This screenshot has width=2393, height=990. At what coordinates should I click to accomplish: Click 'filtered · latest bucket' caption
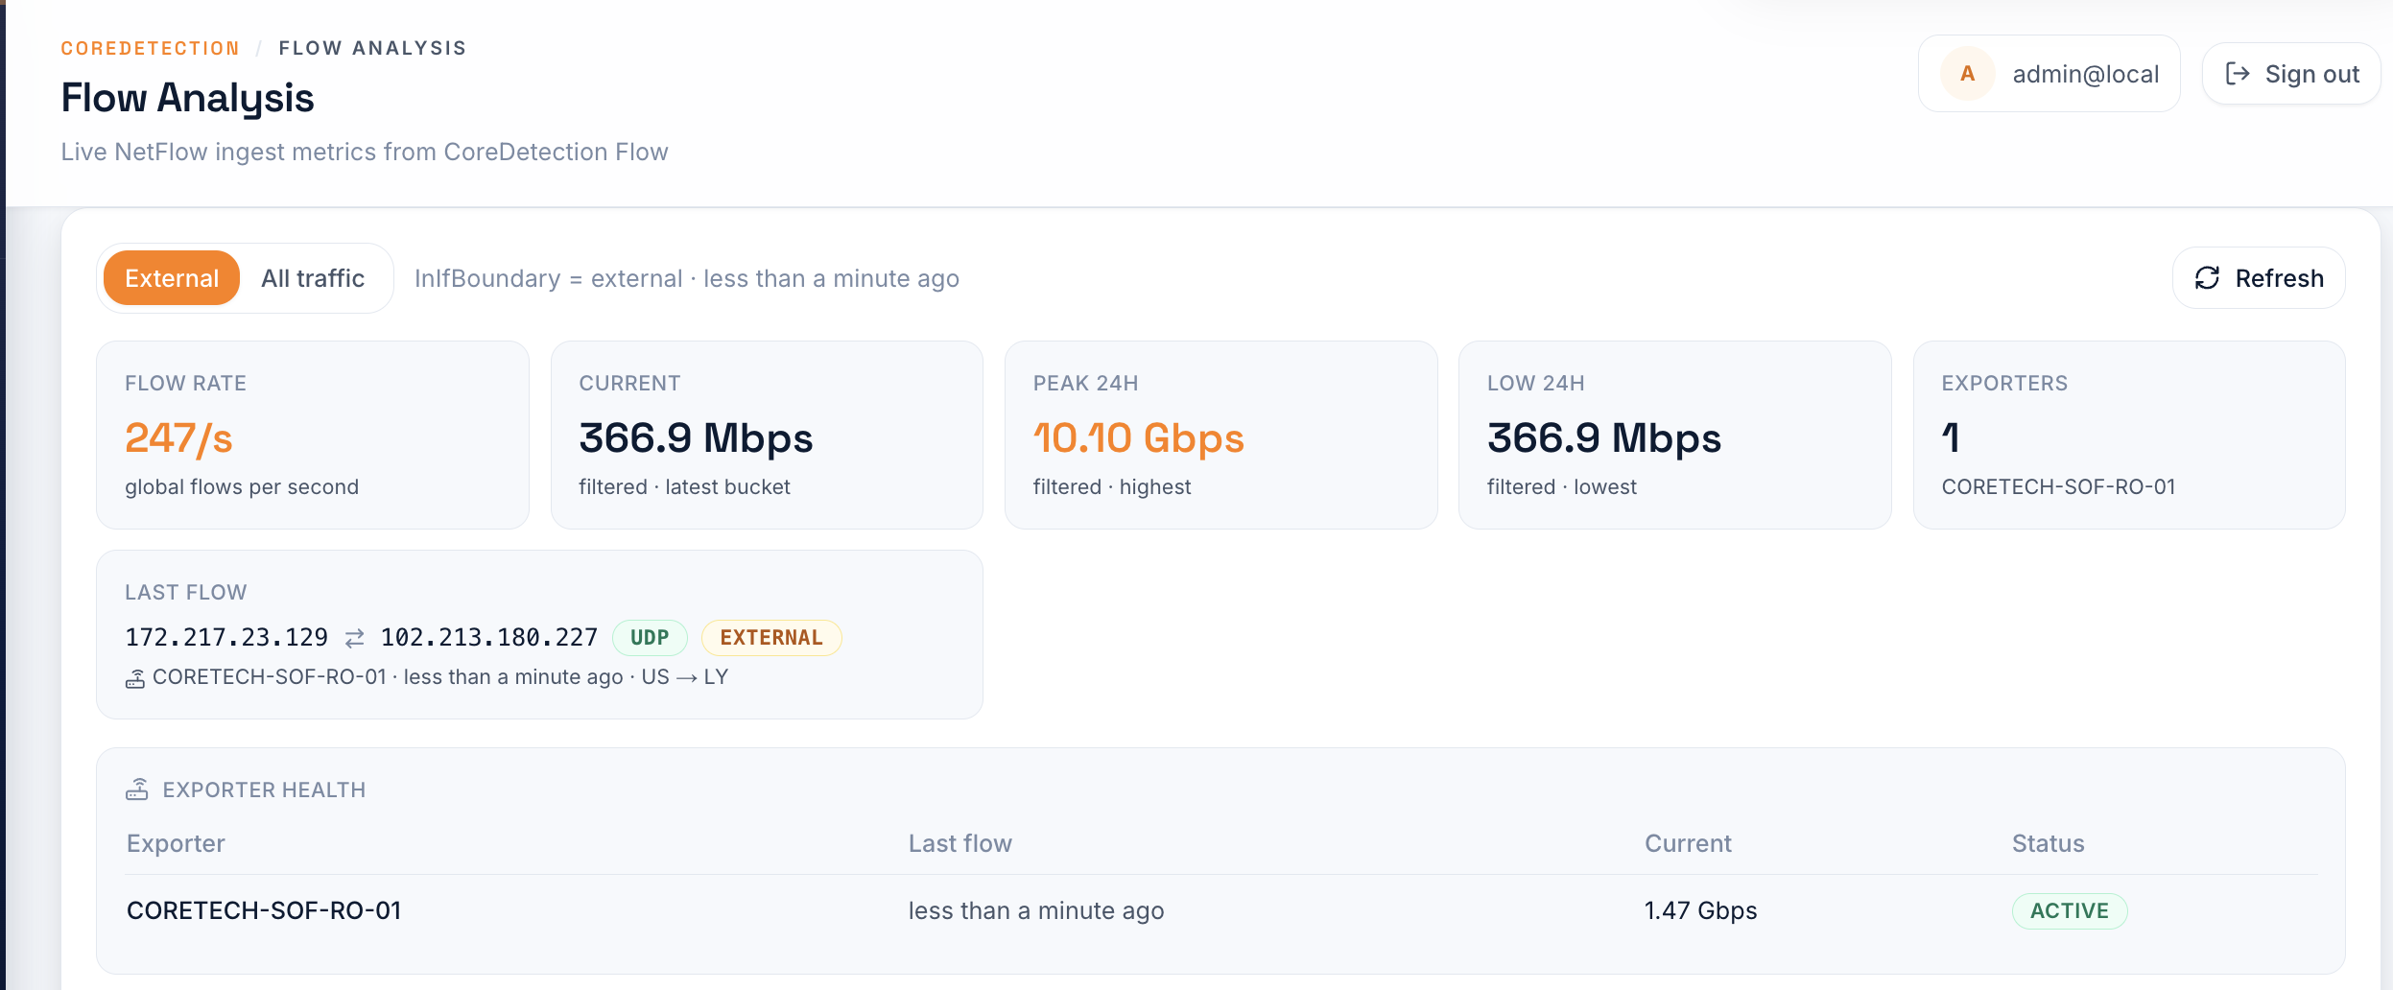click(684, 487)
